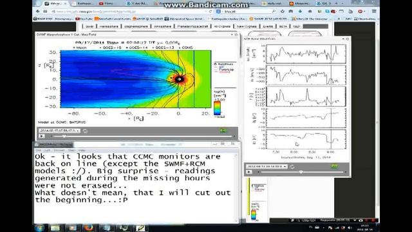This screenshot has width=412, height=232.
Task: Open the File menu in the notepad window
Action: (39, 150)
